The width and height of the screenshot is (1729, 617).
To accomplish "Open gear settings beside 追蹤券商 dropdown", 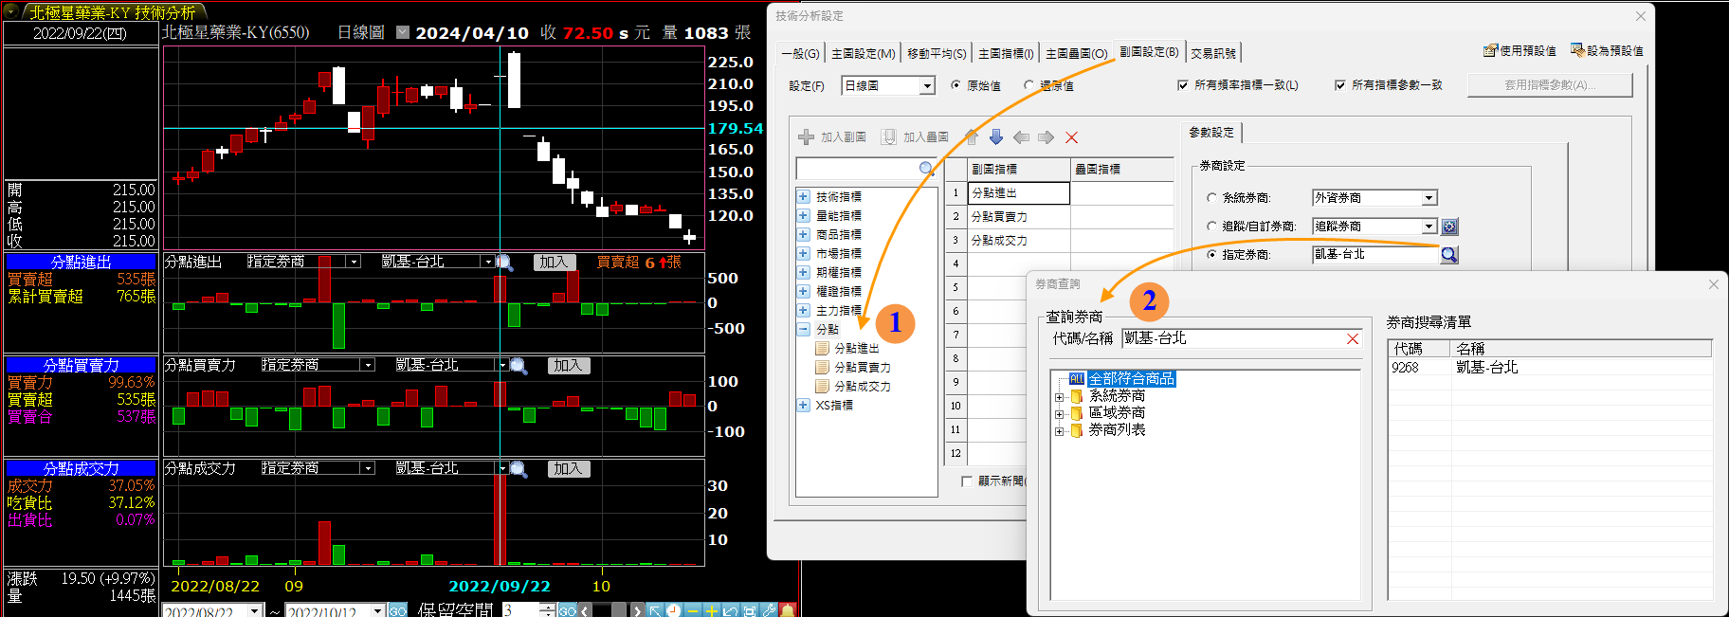I will tap(1449, 227).
